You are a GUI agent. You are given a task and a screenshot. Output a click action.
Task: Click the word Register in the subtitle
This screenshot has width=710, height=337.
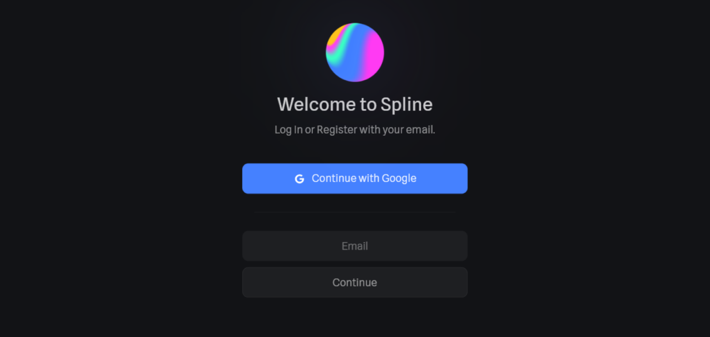(337, 130)
